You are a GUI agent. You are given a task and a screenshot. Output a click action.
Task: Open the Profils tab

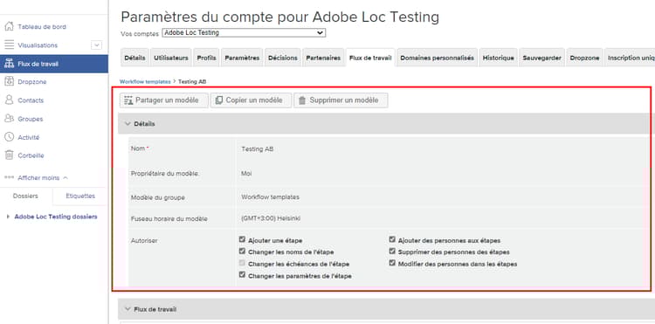coord(206,58)
